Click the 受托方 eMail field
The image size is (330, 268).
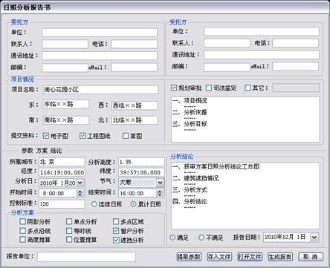tap(296, 66)
